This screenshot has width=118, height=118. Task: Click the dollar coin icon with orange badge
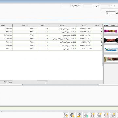[x=72, y=115]
